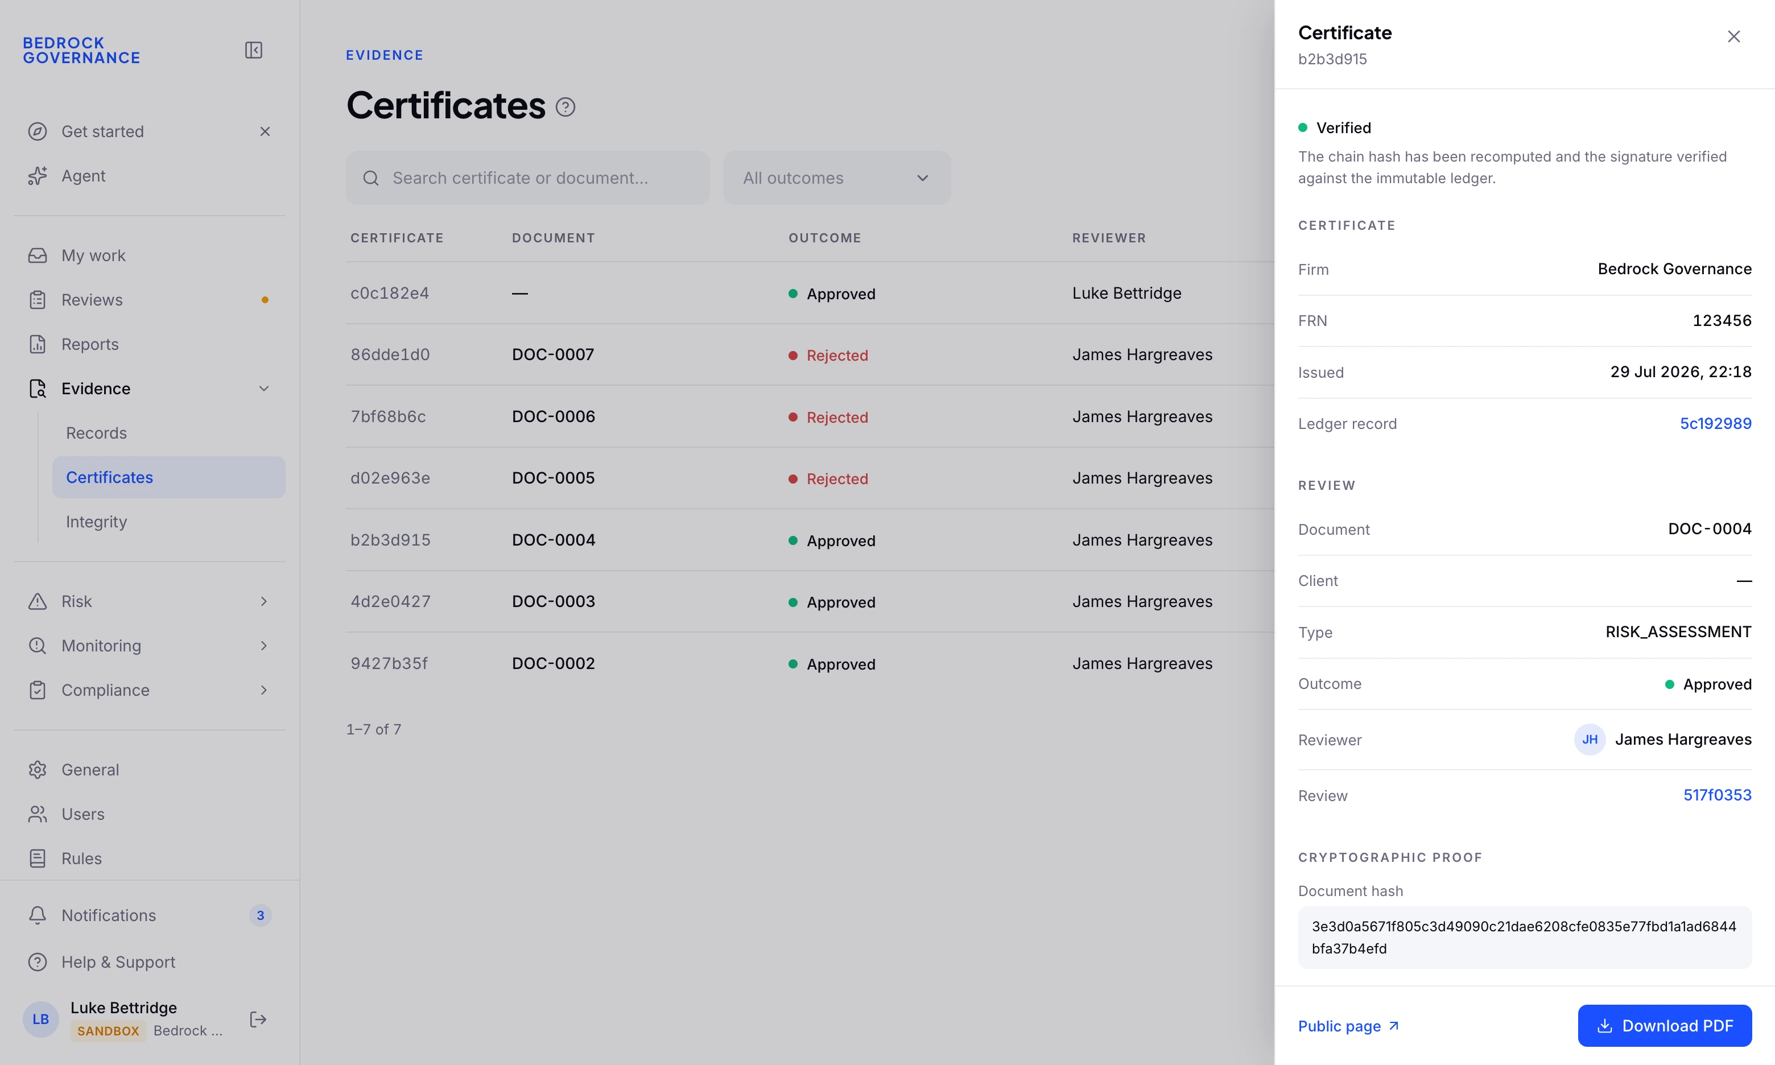Open the Agent menu item
This screenshot has height=1065, width=1775.
point(149,176)
